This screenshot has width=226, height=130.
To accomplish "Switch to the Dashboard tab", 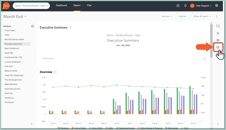I will [x=61, y=6].
